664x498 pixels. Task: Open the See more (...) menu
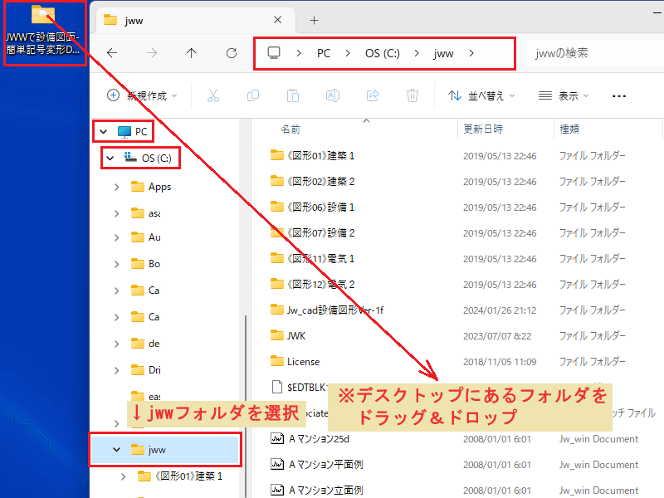click(618, 96)
